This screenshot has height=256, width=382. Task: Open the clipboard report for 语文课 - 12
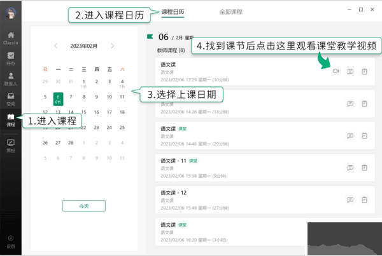364,200
